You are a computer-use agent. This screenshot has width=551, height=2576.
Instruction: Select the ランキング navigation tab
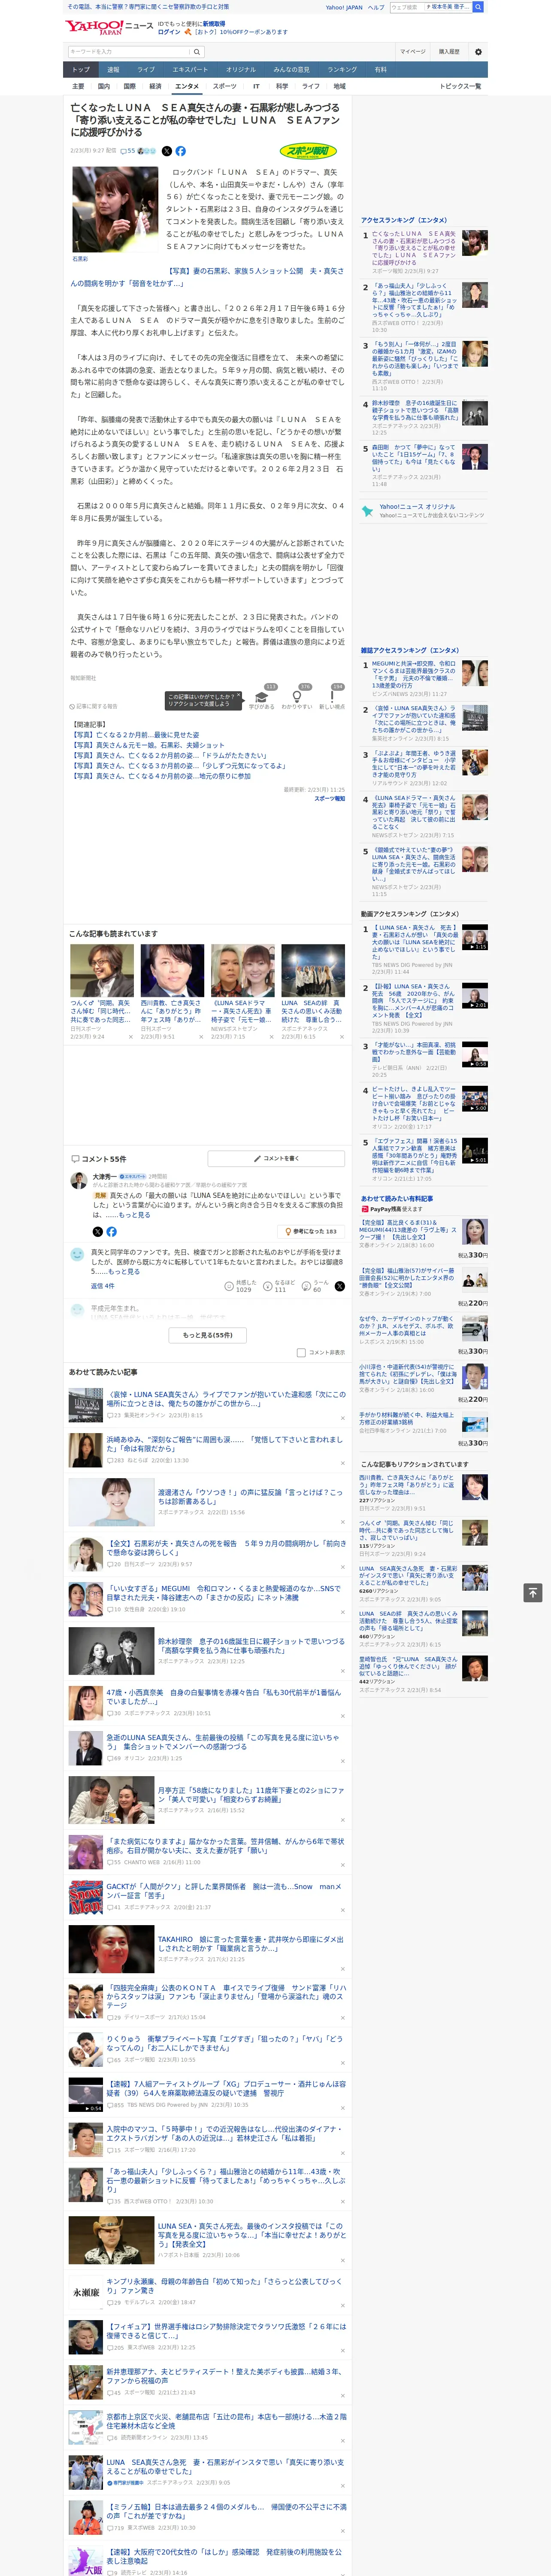click(x=342, y=70)
